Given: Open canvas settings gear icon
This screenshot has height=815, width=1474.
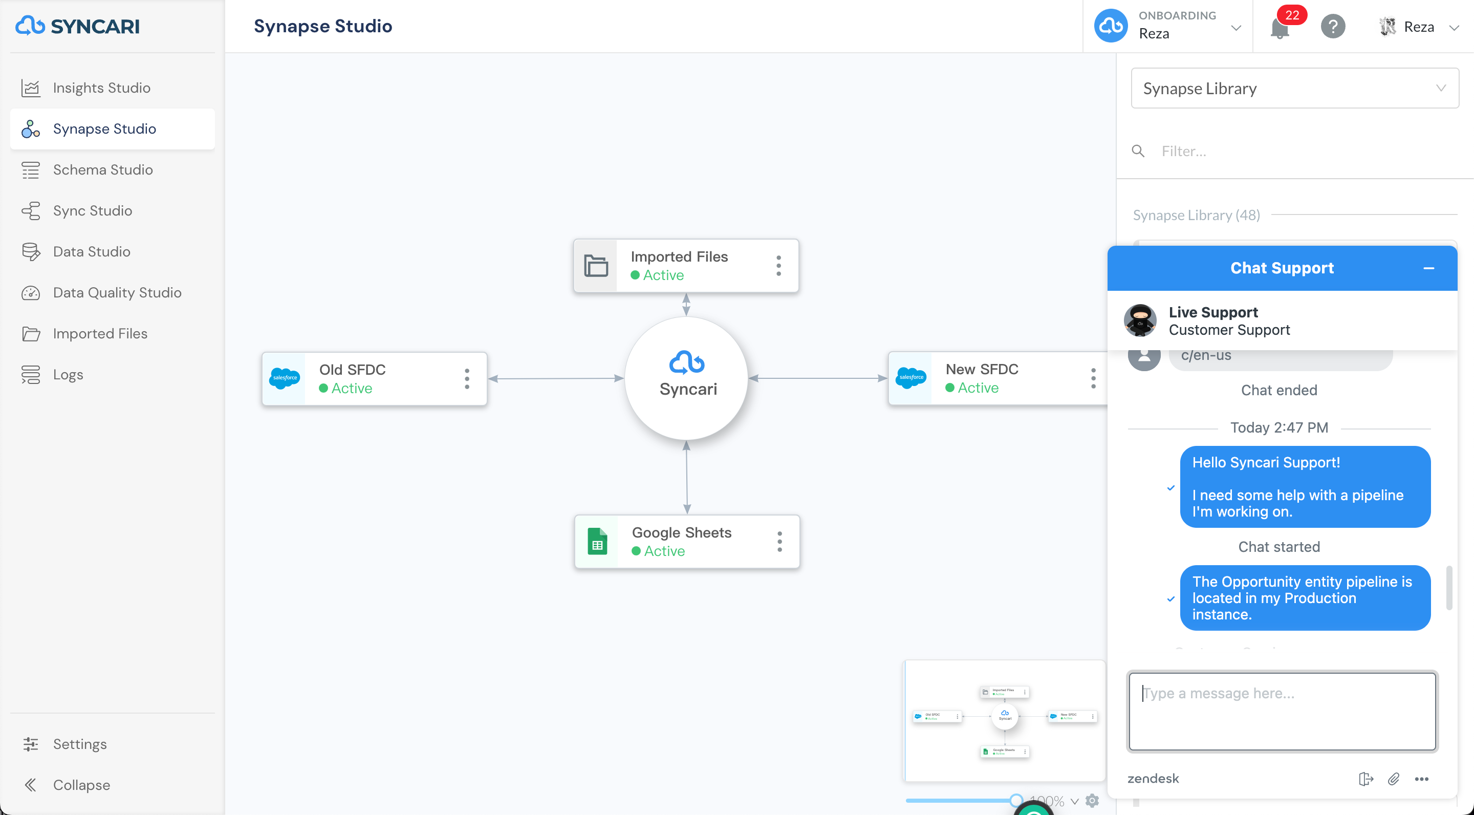Looking at the screenshot, I should [1092, 801].
